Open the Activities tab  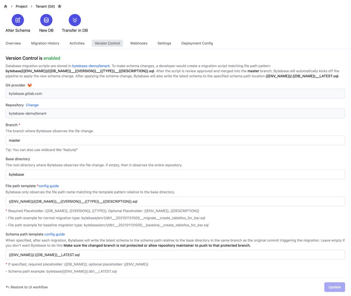pos(77,43)
